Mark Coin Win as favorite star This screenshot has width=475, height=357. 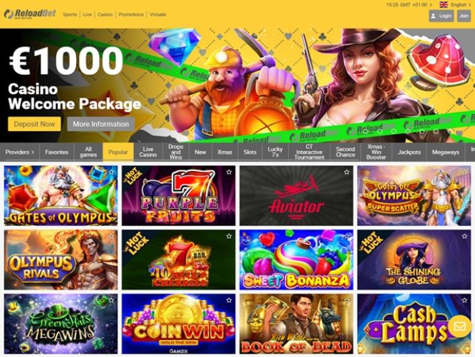pyautogui.click(x=229, y=300)
